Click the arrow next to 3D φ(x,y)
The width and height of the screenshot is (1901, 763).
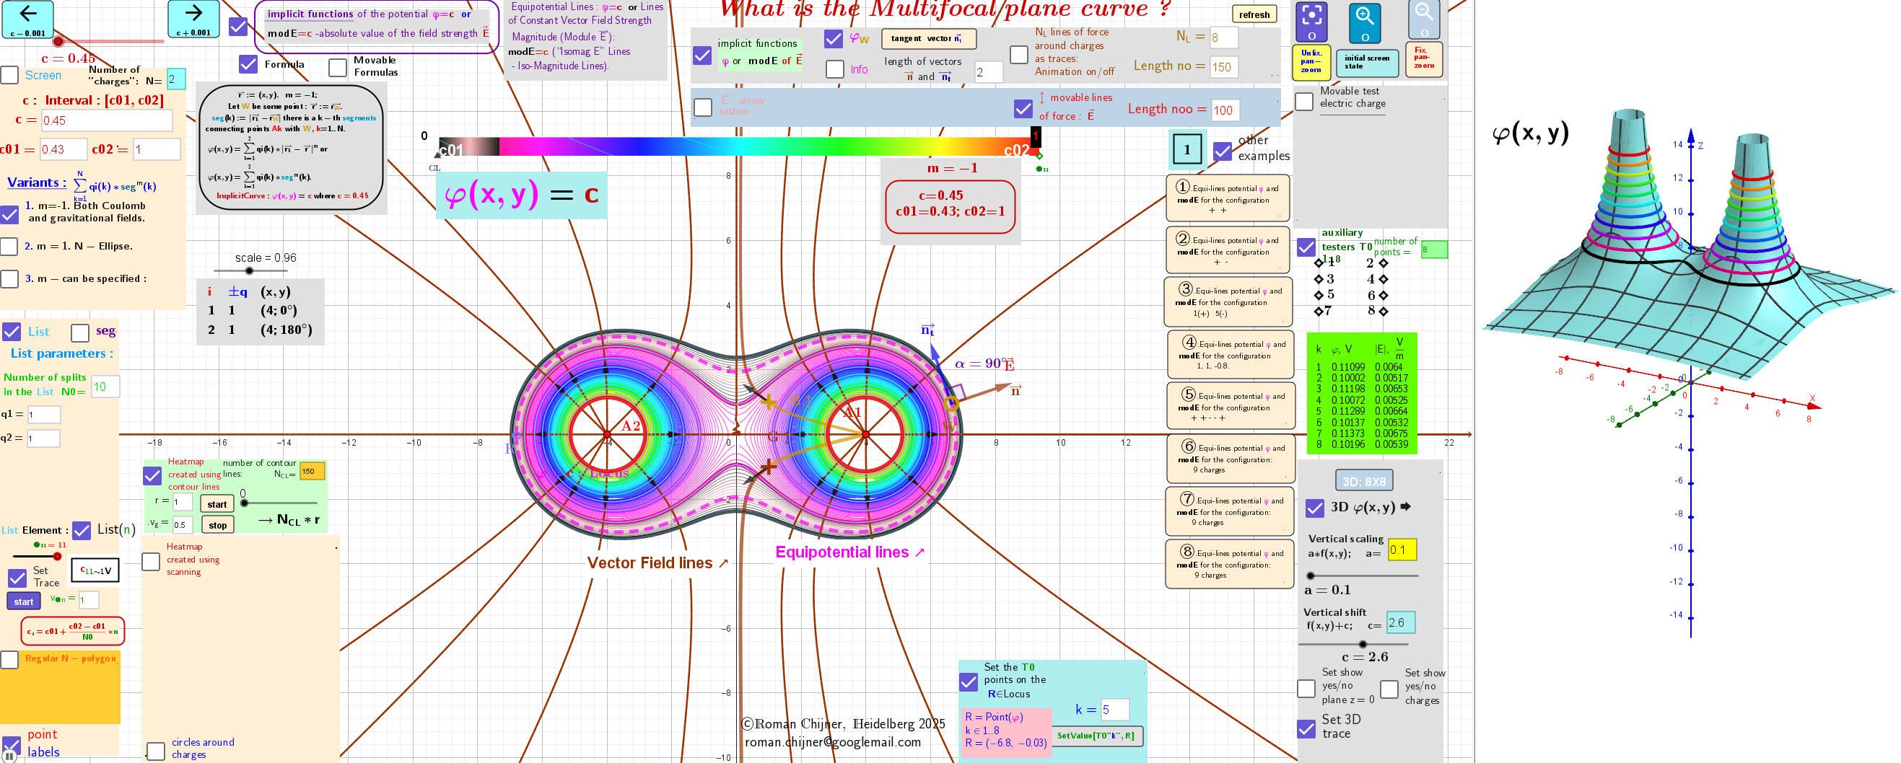1405,507
